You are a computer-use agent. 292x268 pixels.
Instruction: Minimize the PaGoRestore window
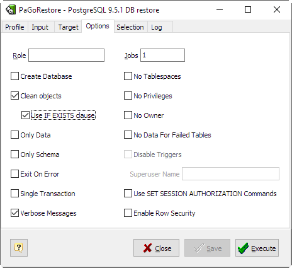click(220, 9)
